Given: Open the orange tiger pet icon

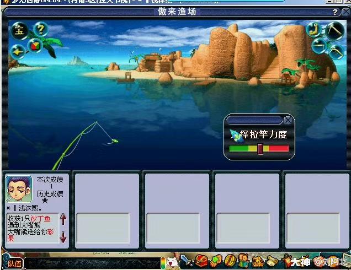Looking at the screenshot, I should (257, 262).
